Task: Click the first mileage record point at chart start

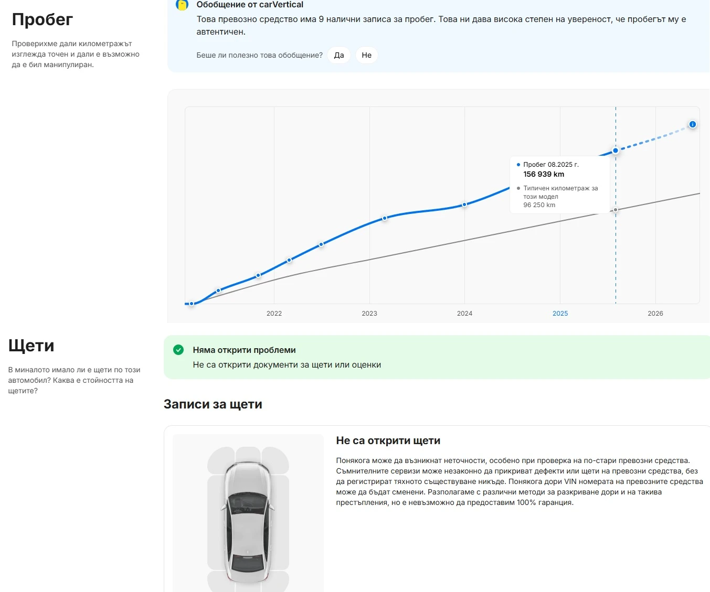Action: [192, 304]
